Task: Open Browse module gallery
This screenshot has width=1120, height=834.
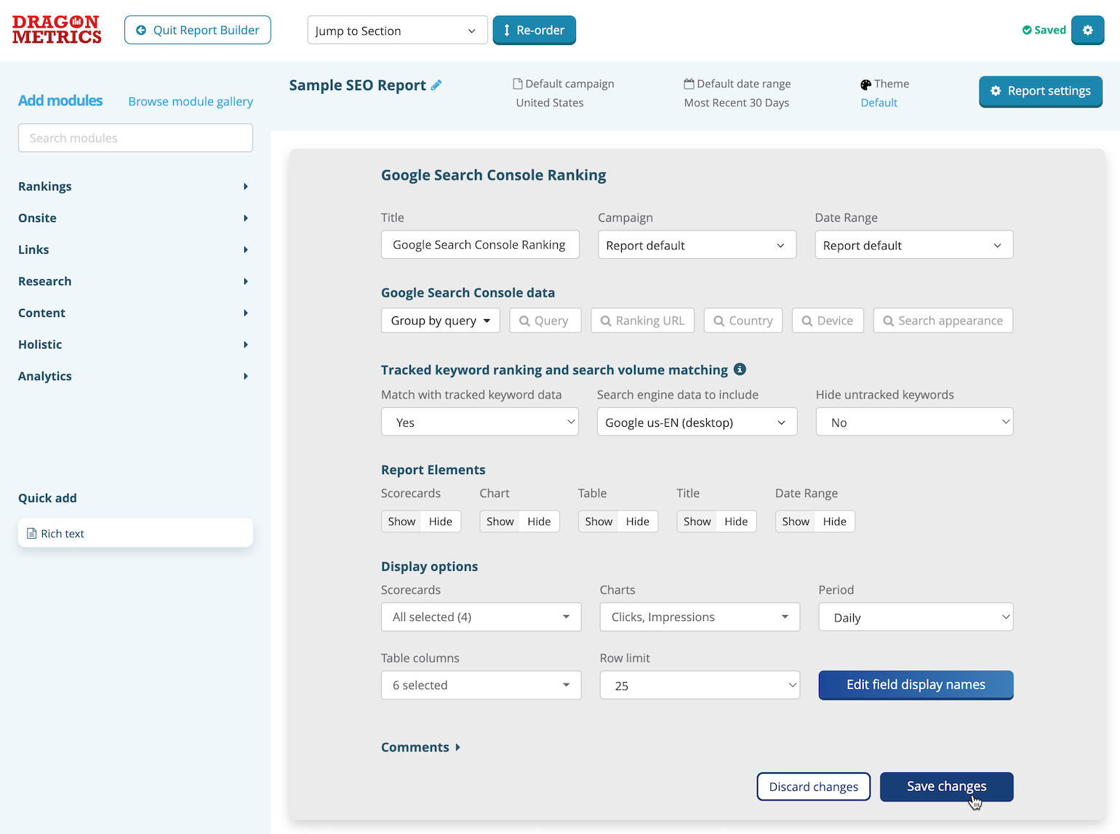Action: (x=190, y=101)
